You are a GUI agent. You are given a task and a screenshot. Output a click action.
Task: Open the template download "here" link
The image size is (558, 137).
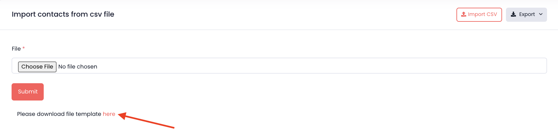coord(109,114)
